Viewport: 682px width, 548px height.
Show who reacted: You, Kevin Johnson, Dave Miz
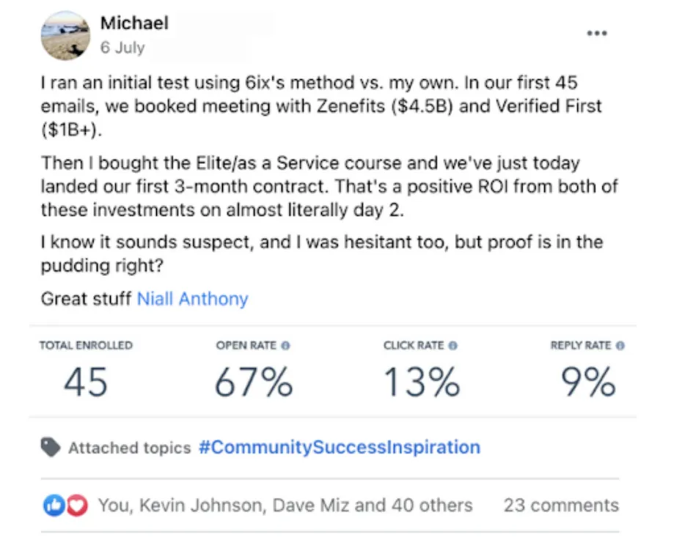pos(285,505)
